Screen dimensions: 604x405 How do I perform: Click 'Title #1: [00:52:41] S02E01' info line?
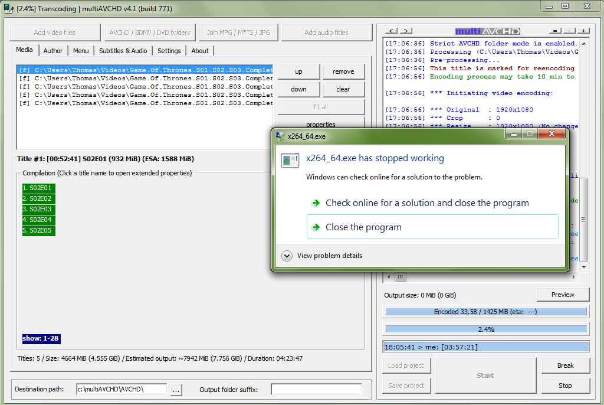point(105,159)
